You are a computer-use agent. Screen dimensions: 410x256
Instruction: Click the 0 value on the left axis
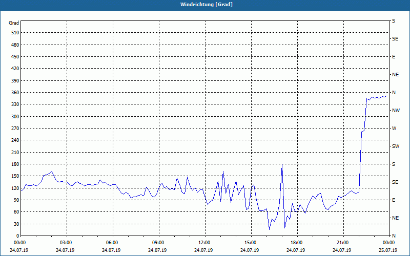(x=17, y=236)
